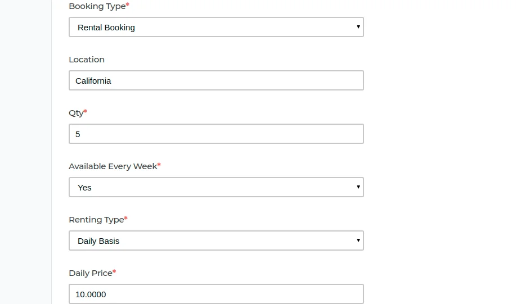516x304 pixels.
Task: Focus the Location field containing California
Action: click(x=216, y=80)
